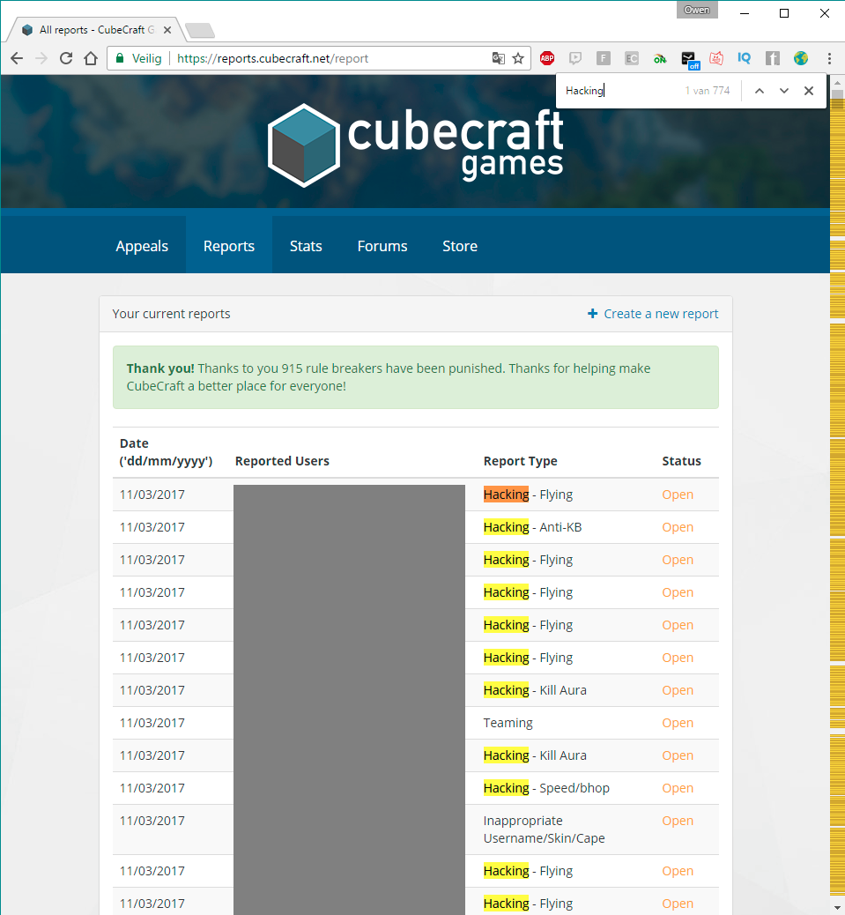Open the Owen profile button

pos(697,10)
